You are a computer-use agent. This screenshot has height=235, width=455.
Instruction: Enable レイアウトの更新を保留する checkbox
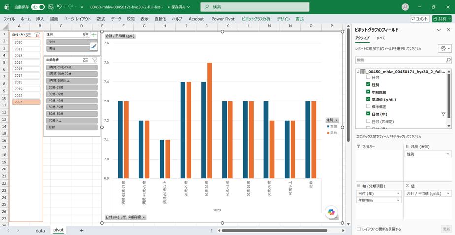click(359, 229)
